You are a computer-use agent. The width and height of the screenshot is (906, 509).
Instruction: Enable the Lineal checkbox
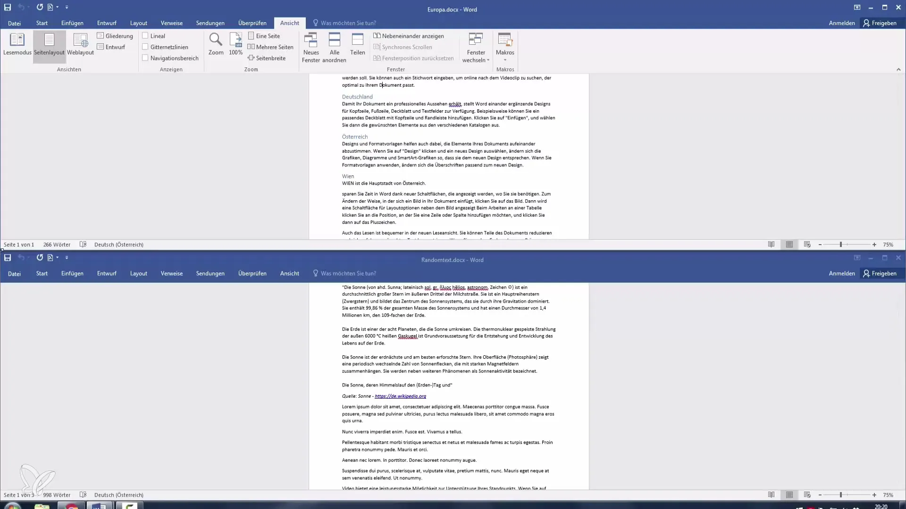[x=145, y=36]
